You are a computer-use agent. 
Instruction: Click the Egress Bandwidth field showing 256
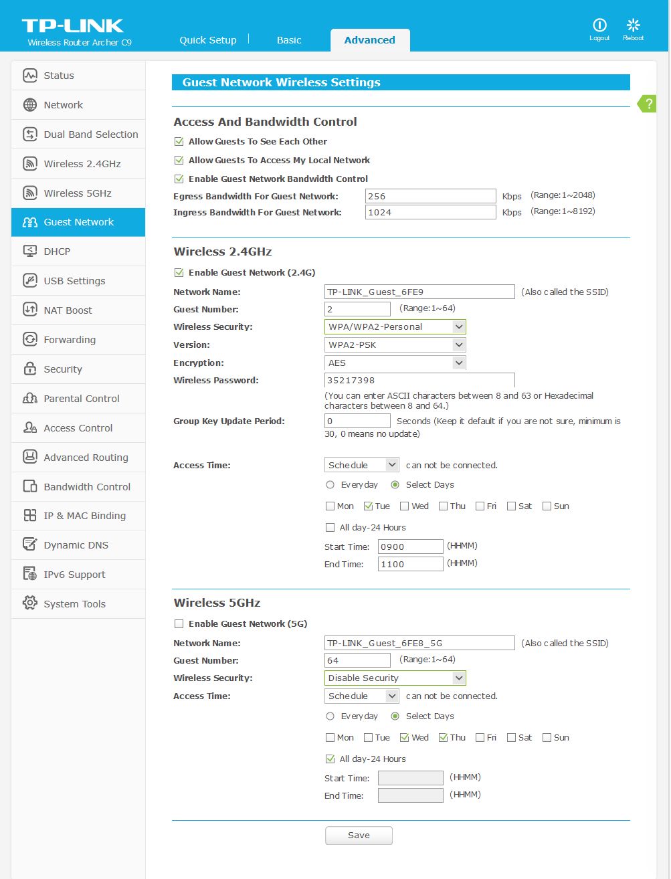tap(431, 196)
